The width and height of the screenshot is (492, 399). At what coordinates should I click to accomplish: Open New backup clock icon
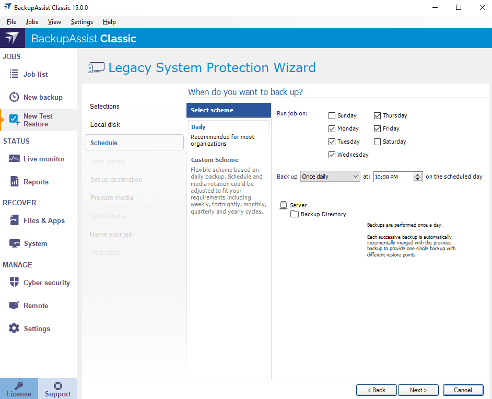click(x=14, y=97)
